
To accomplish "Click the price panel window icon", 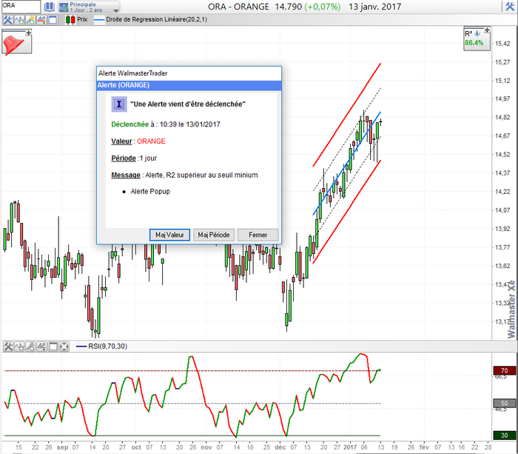I will (53, 20).
